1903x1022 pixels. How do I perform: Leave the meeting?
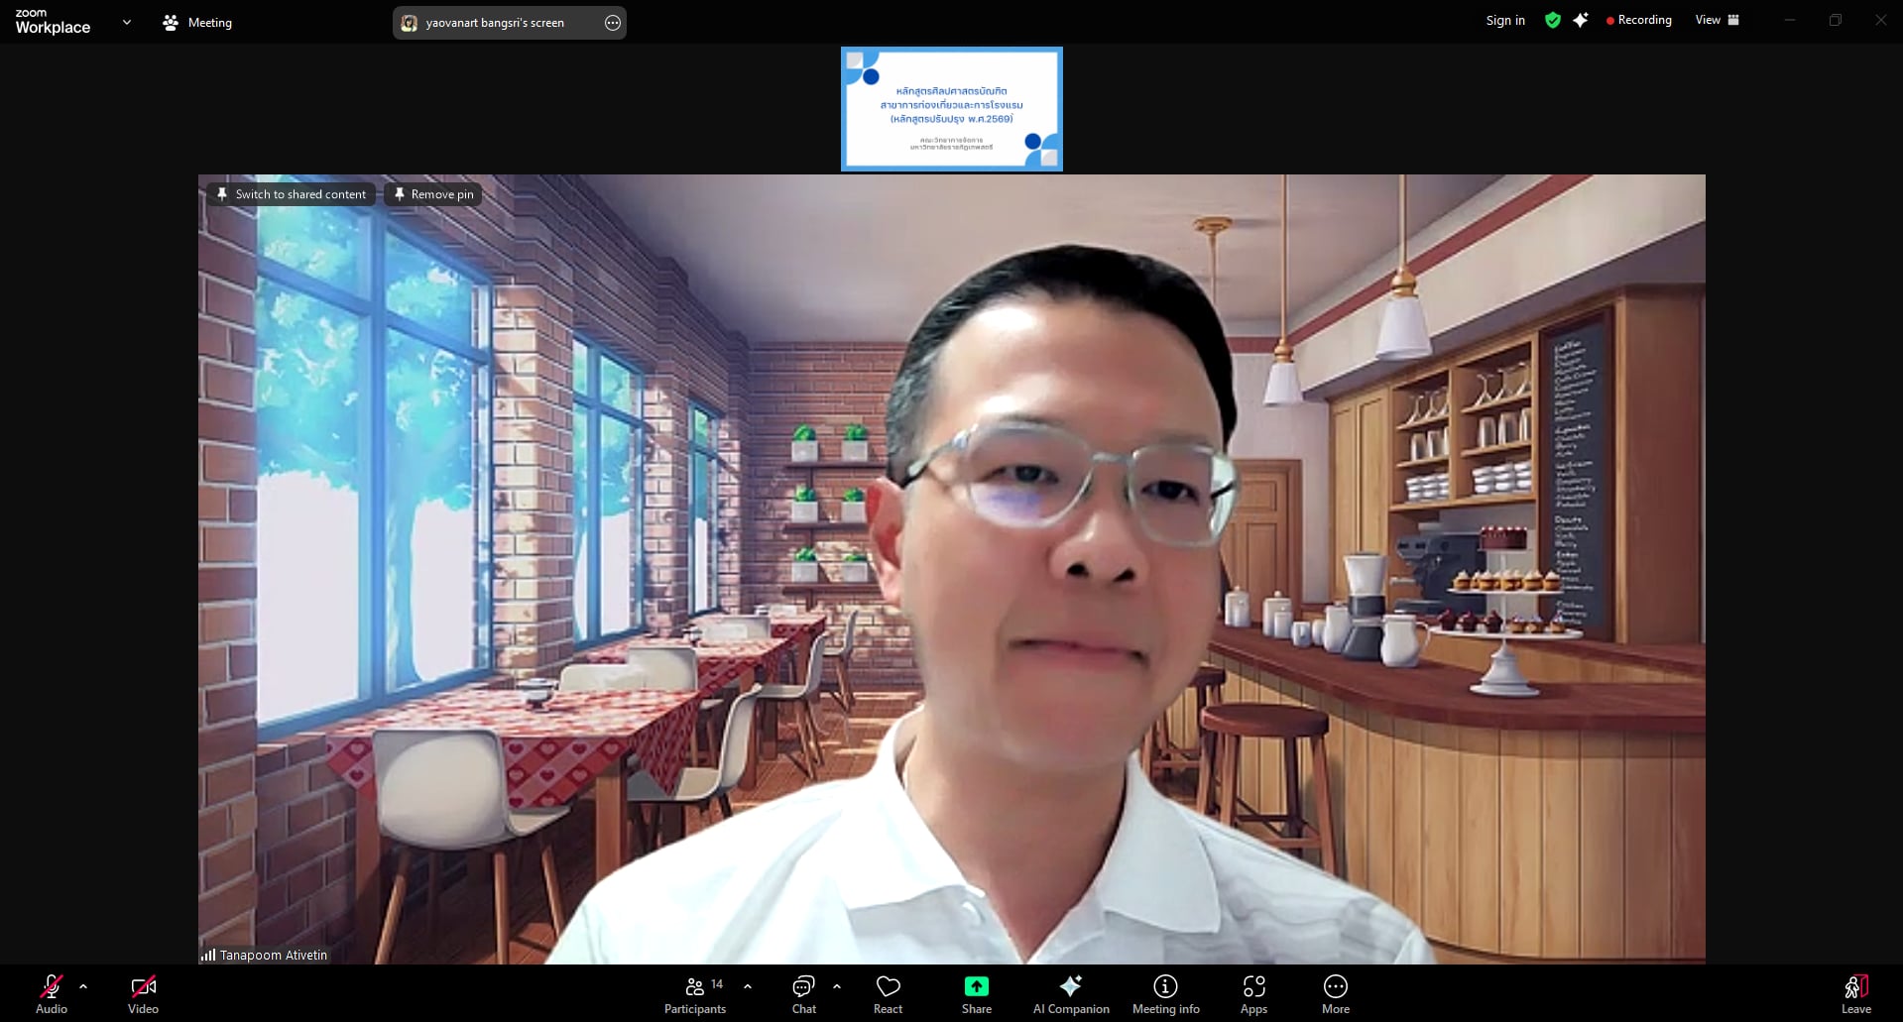point(1855,993)
